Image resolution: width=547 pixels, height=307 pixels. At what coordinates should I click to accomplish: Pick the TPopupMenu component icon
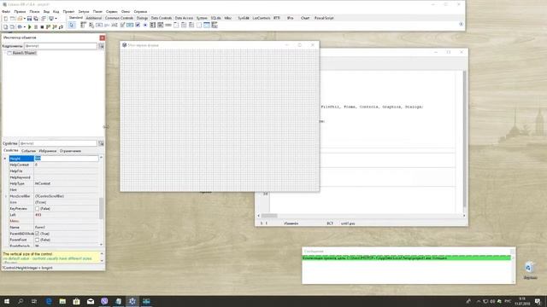point(91,25)
